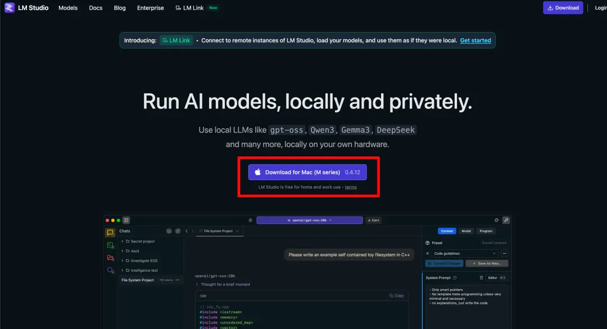
Task: Open the Models nav item
Action: [x=68, y=8]
